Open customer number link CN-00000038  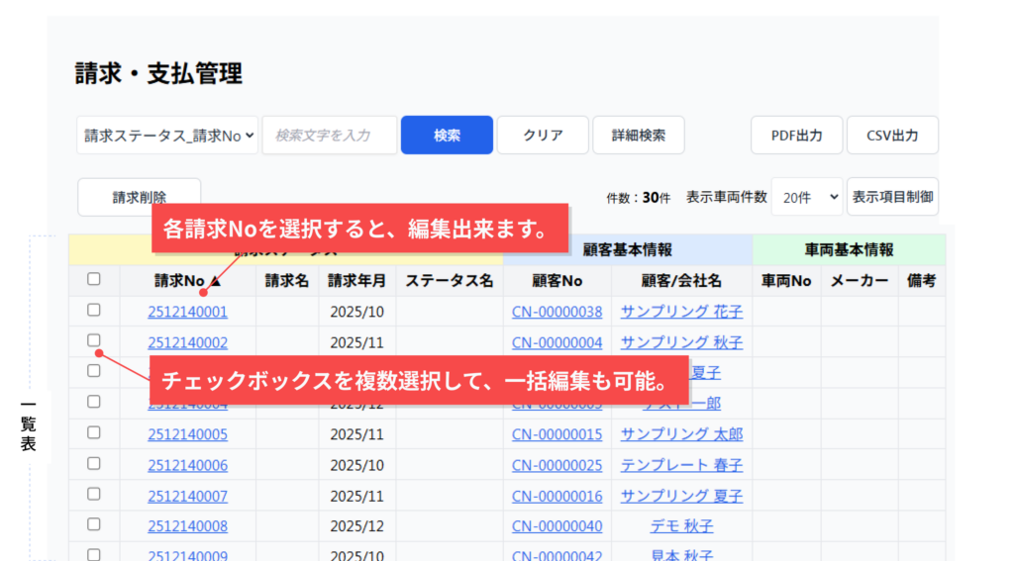click(x=557, y=312)
